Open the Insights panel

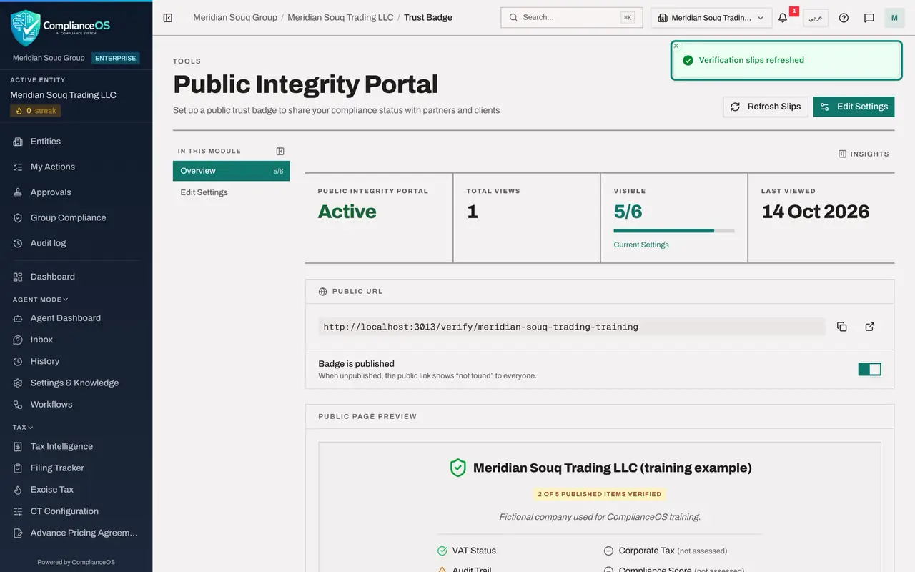(864, 154)
